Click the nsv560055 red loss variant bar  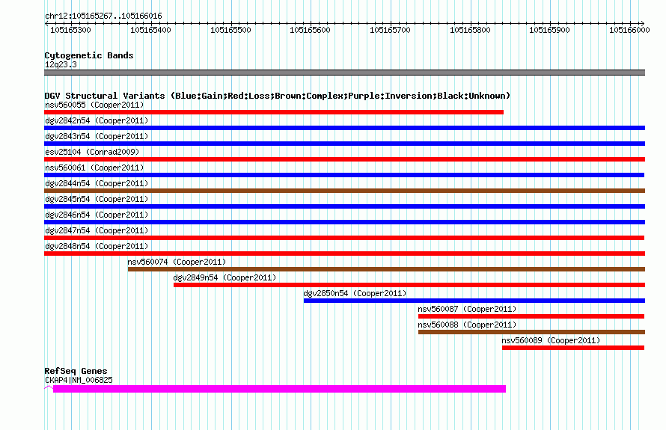coord(274,112)
